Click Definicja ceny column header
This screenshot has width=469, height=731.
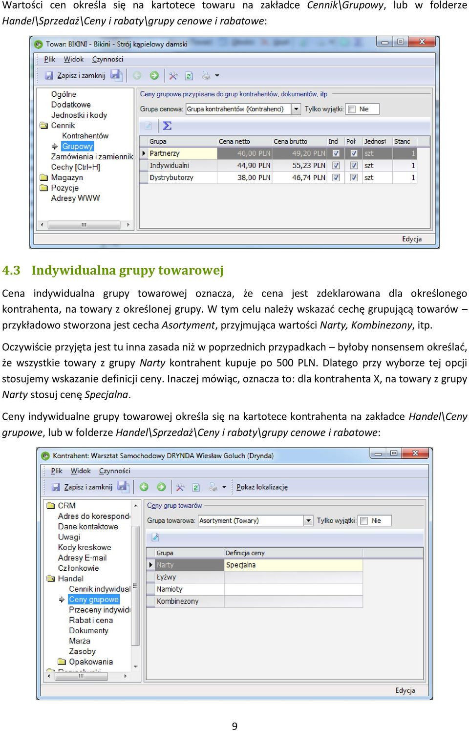tap(293, 553)
